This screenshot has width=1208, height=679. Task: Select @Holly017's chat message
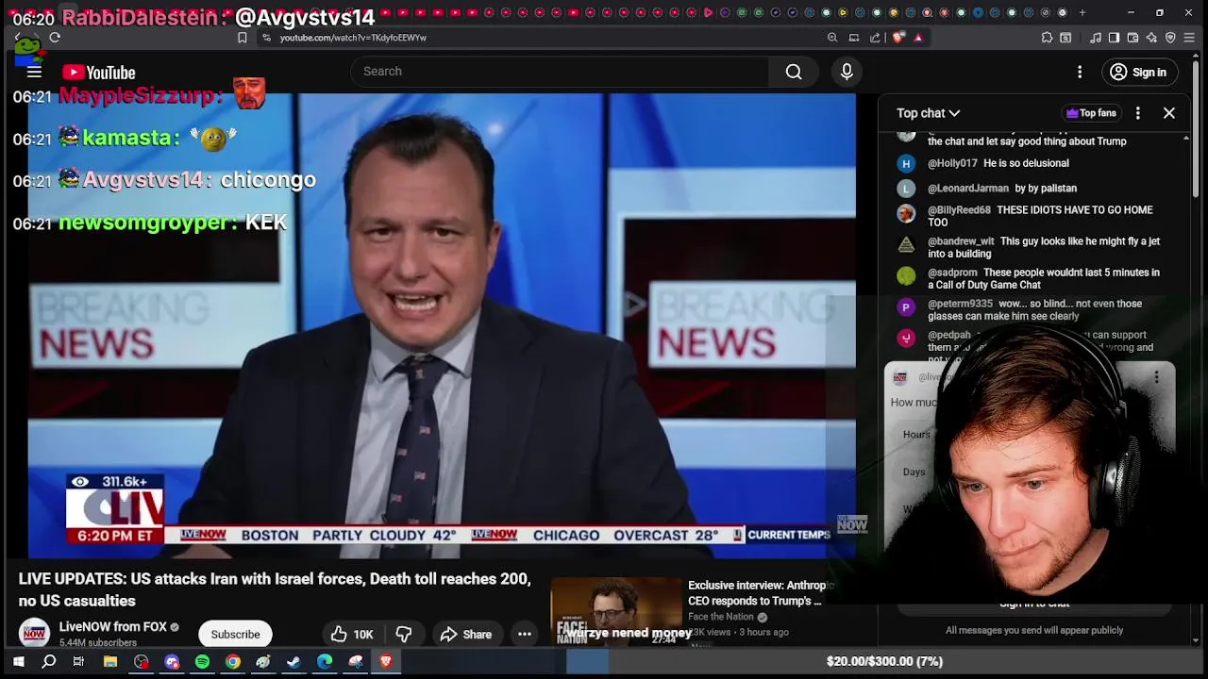coord(1028,163)
